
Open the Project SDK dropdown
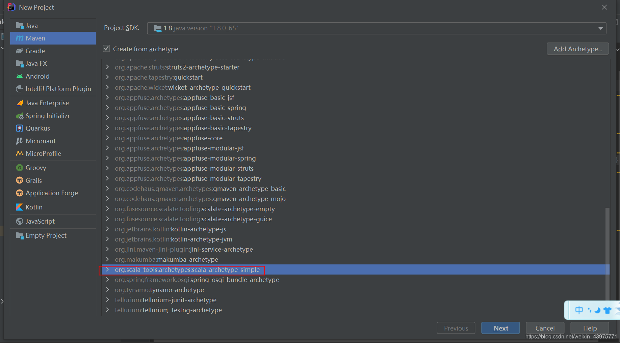(x=601, y=28)
